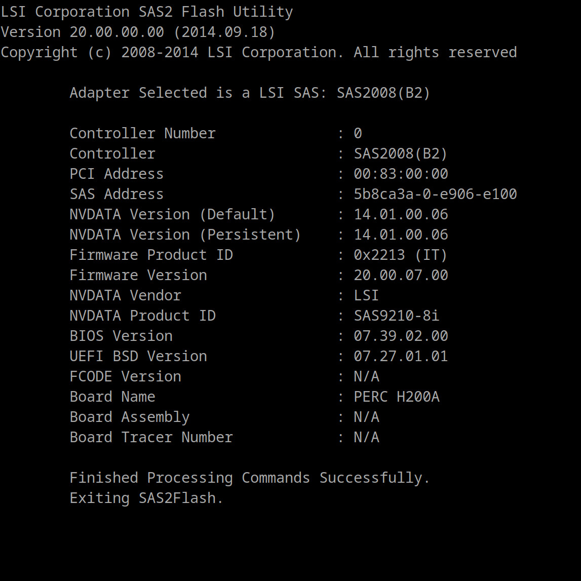Click the "Board Tracer Number" label
This screenshot has width=581, height=581.
point(151,437)
